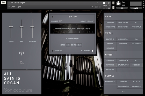Screen dimensions: 145x96
Task: Toggle the Hohl Flute 8 stop
Action: point(123,22)
